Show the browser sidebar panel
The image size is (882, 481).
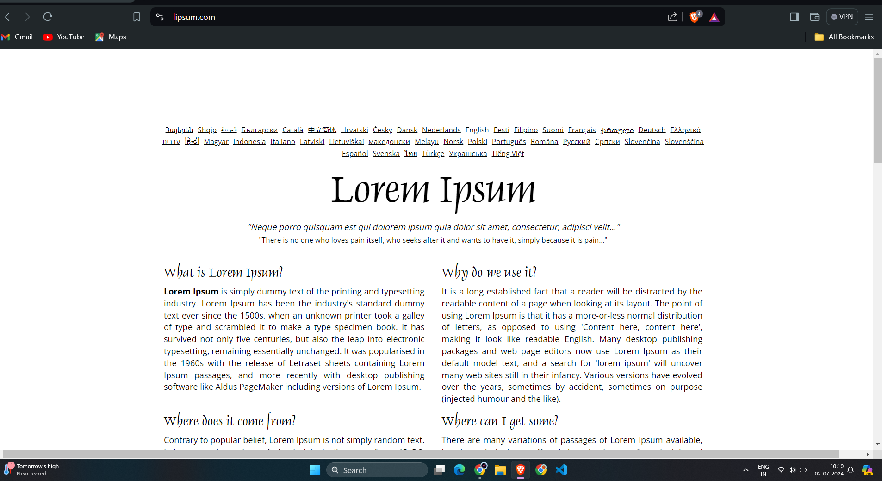click(x=795, y=17)
